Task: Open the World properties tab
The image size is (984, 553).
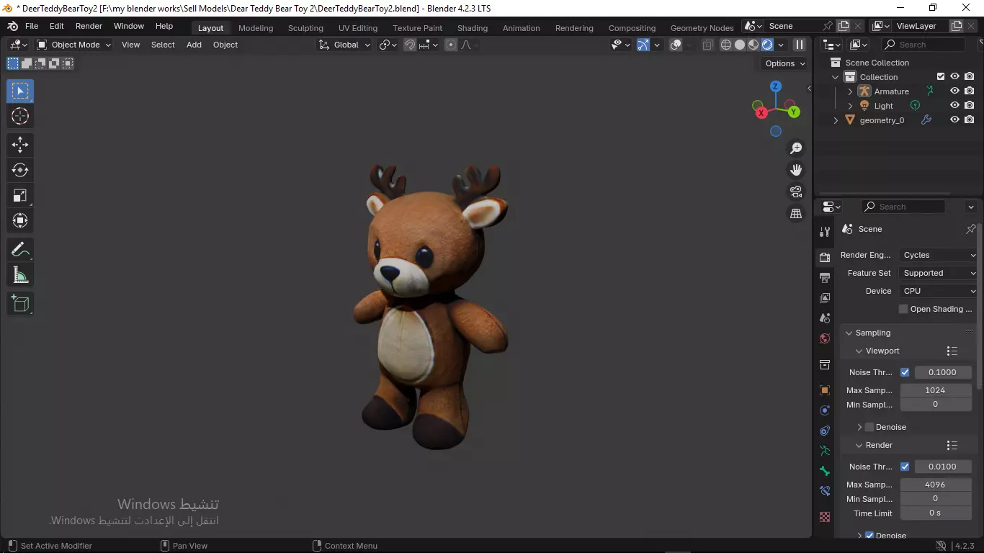Action: pos(825,338)
